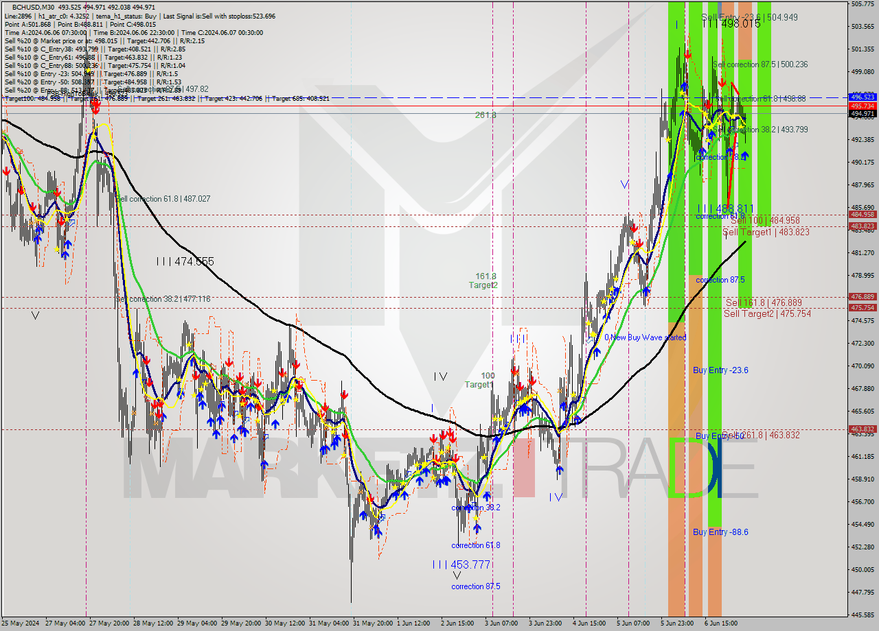Click the 'Sell 161.8 | 476.889' label
Viewport: 879px width, 631px height.
coord(764,302)
